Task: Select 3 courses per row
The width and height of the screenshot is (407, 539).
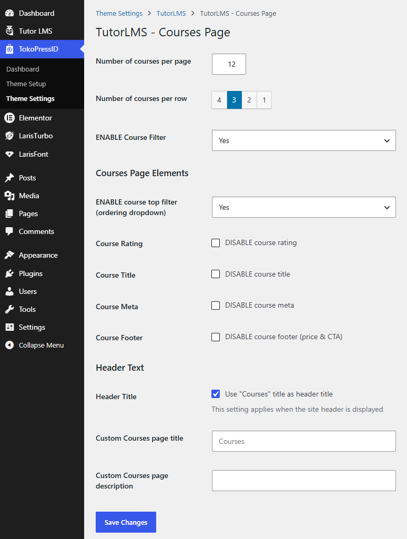Action: (234, 100)
